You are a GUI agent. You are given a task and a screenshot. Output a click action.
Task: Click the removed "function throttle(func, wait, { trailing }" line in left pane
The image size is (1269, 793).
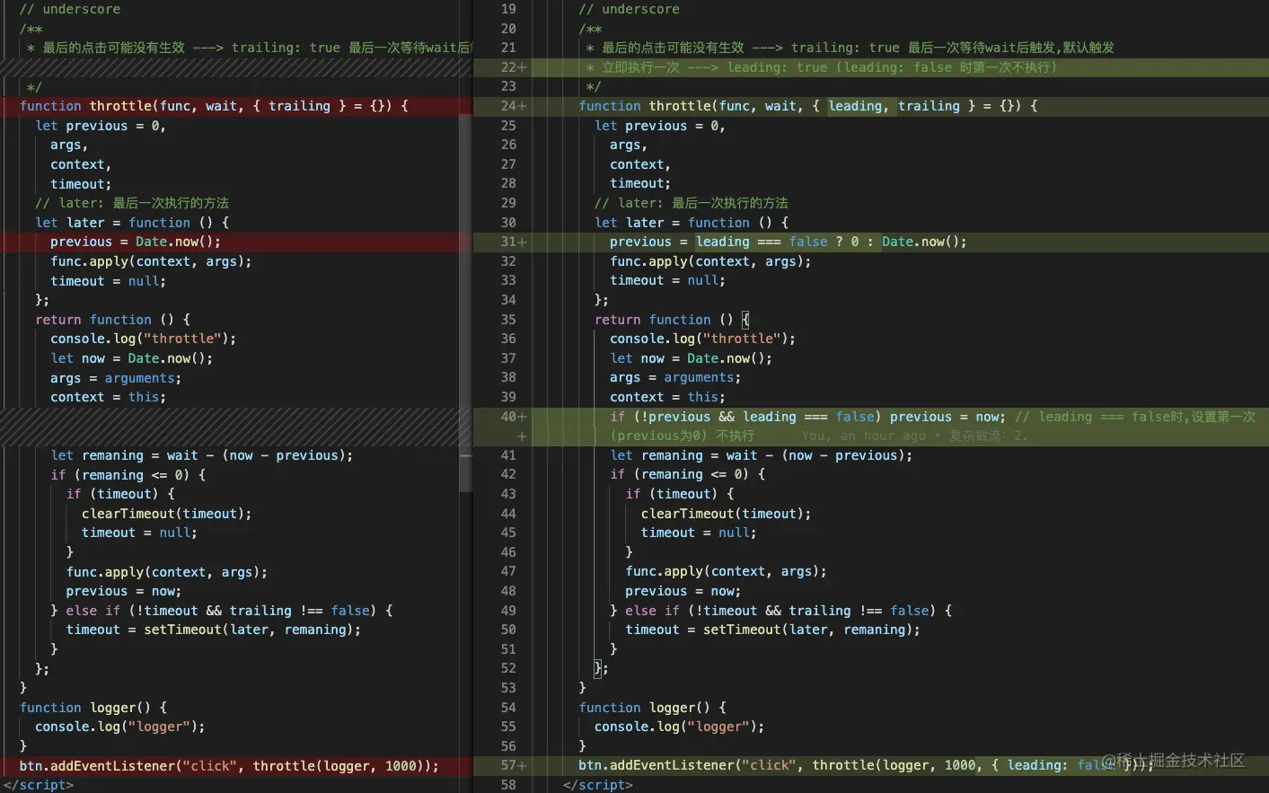click(237, 106)
